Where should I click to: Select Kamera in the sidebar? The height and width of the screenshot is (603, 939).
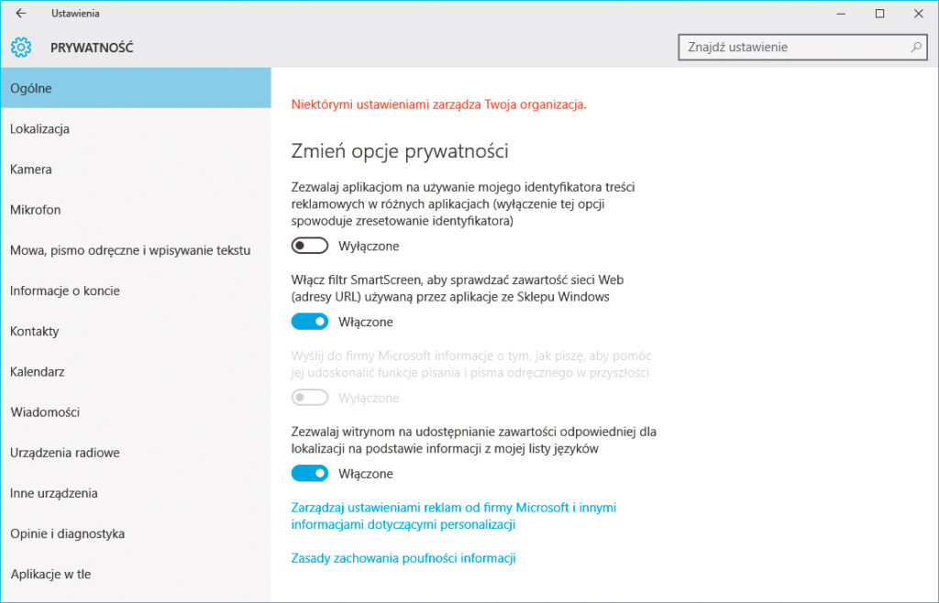pyautogui.click(x=30, y=169)
